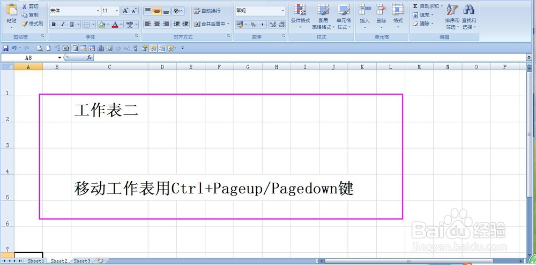This screenshot has height=265, width=536.
Task: Select cell containing 工作表二
Action: click(109, 109)
